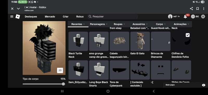The width and height of the screenshot is (208, 95).
Task: Select the item_5Ulyud6z shirt thumbnail
Action: tap(78, 70)
